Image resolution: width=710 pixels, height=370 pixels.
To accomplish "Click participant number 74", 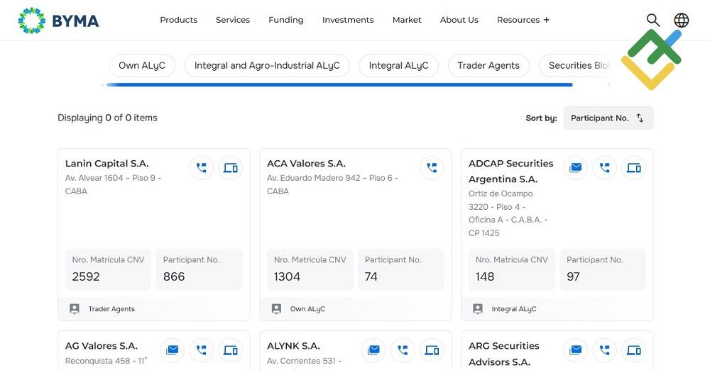I will (x=371, y=276).
